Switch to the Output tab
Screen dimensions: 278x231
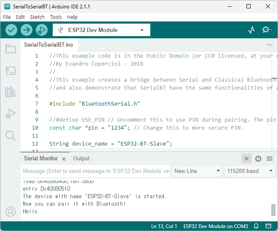point(81,158)
